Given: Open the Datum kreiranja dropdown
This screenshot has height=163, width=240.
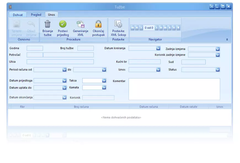Looking at the screenshot, I should (158, 48).
